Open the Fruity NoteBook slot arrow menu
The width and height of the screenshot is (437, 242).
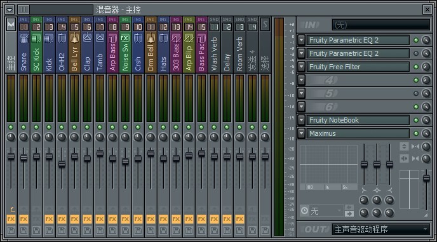tap(301, 120)
